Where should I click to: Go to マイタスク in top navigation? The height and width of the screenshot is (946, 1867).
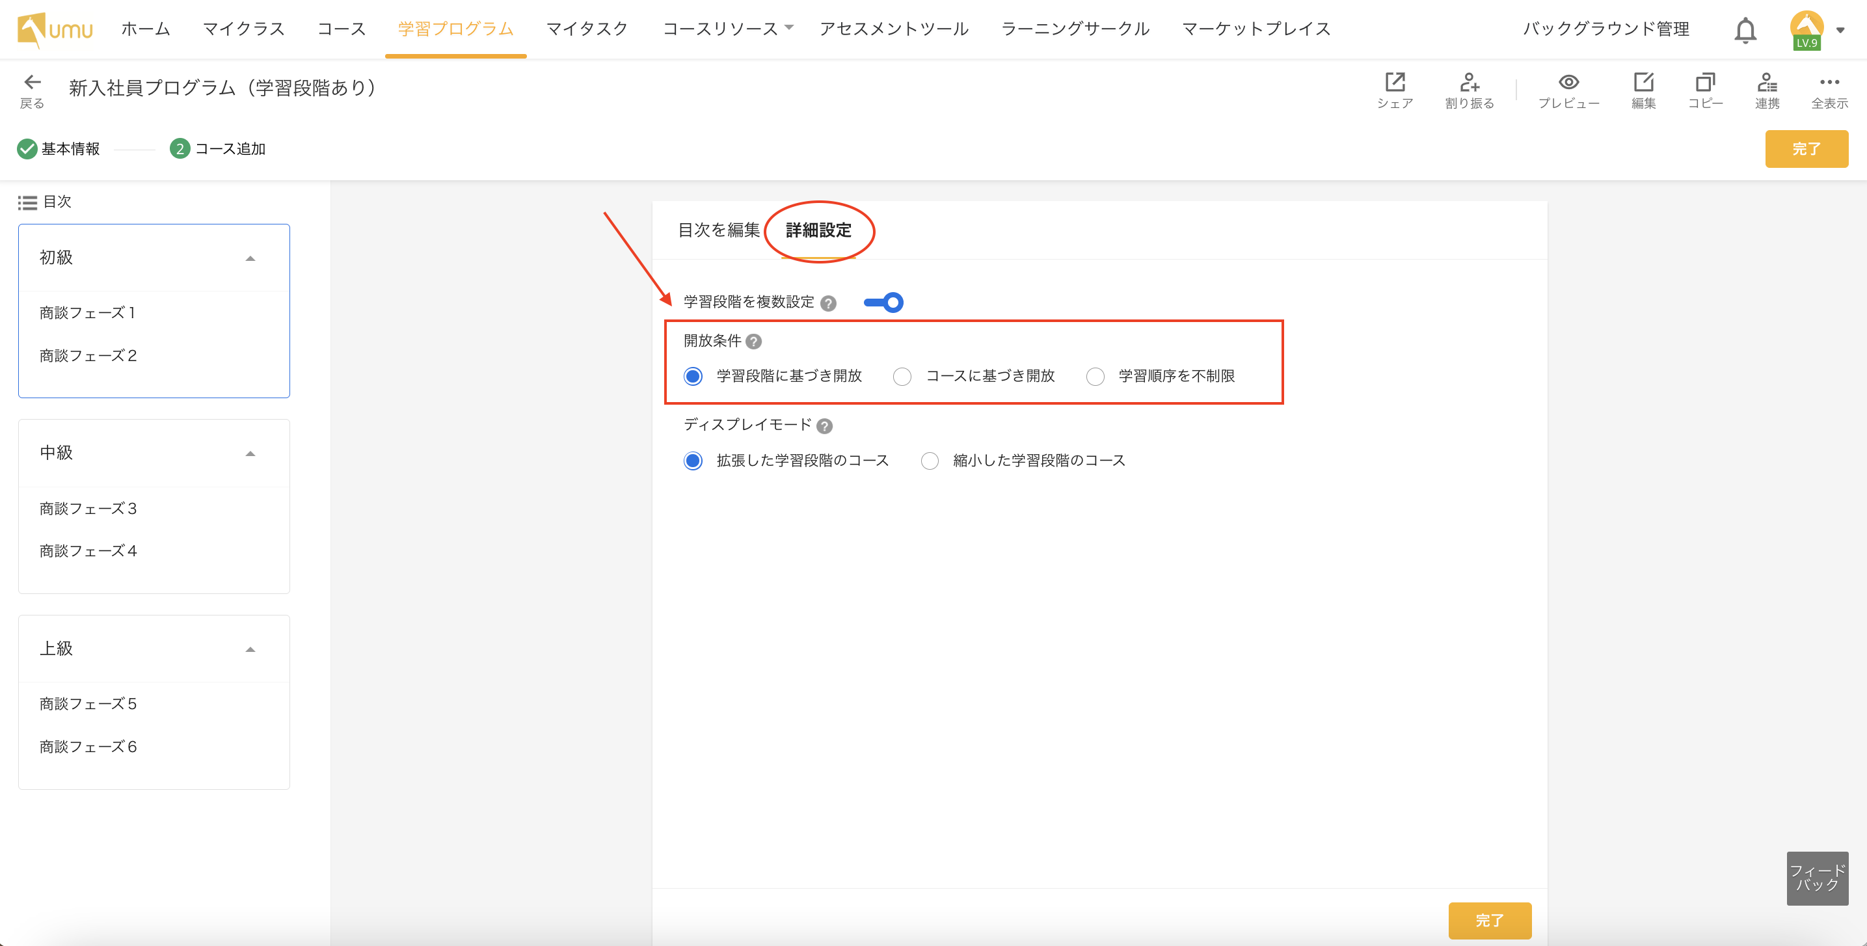point(586,29)
